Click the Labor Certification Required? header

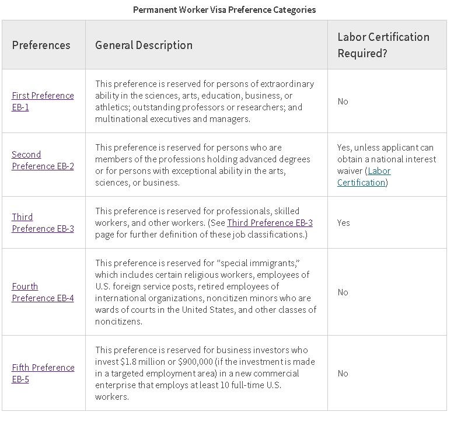pyautogui.click(x=383, y=45)
